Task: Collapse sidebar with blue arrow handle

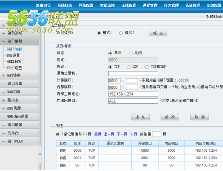Action: pos(40,154)
